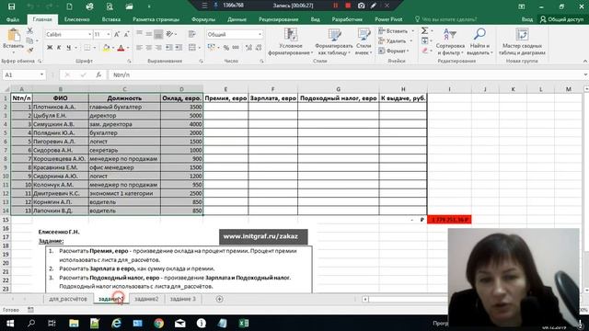589x331 pixels.
Task: Switch to the Формулы ribbon tab
Action: (203, 19)
